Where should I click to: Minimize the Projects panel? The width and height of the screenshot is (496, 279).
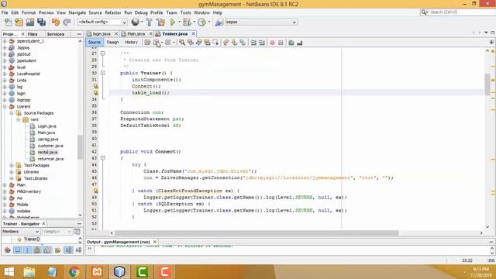79,34
